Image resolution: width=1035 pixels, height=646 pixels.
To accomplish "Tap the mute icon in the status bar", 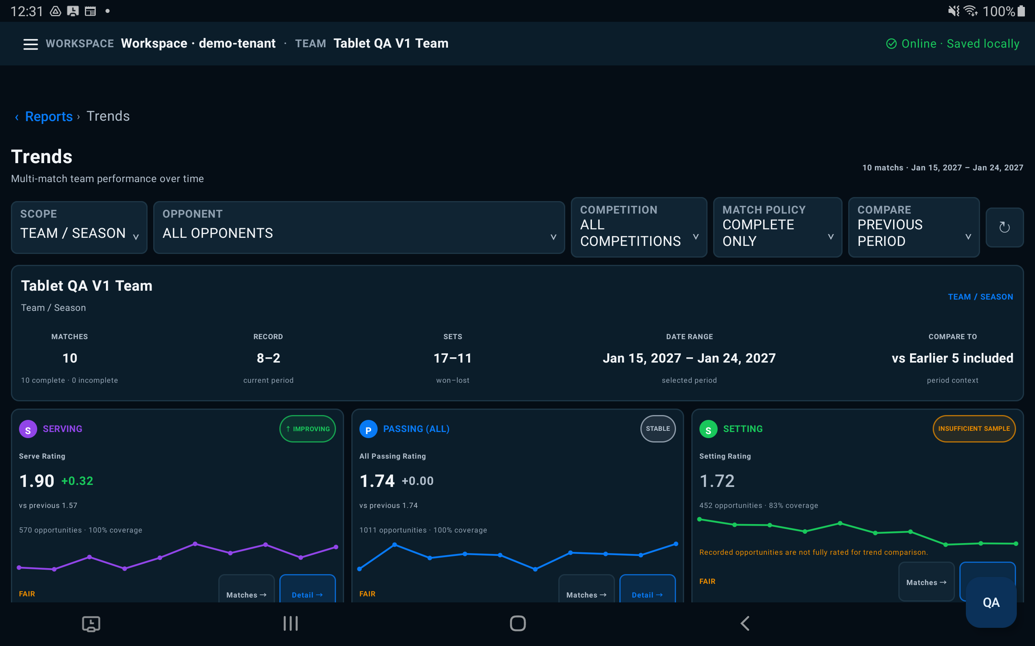I will point(954,11).
